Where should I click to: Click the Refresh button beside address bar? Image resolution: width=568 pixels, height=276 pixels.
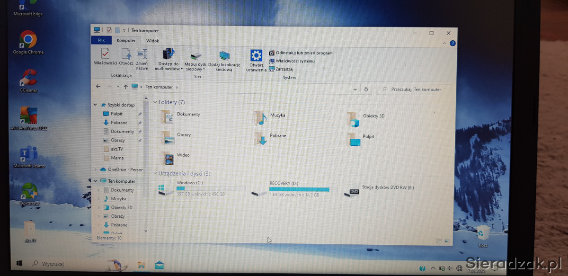coord(366,89)
